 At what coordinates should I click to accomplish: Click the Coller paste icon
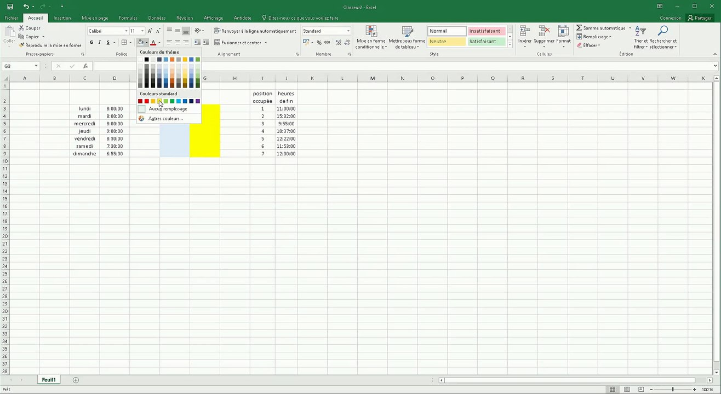[9, 31]
